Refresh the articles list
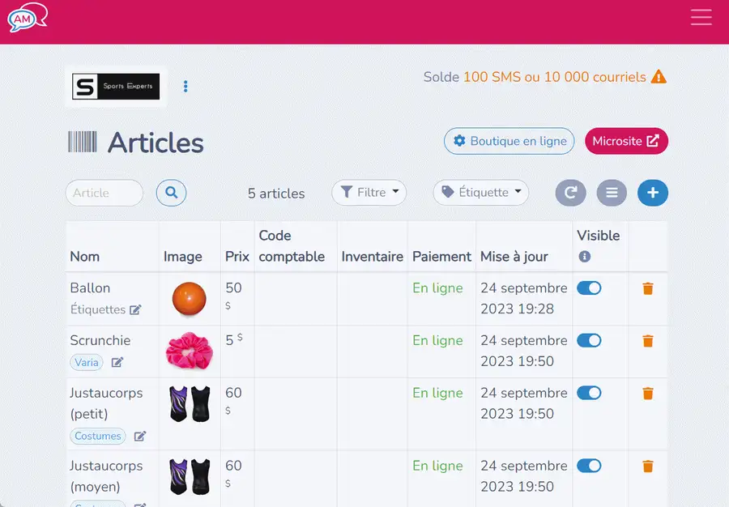 pos(570,193)
